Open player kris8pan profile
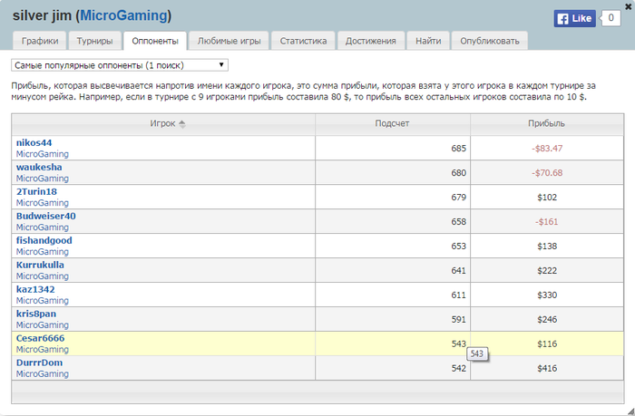Viewport: 635px width, 416px height. click(x=36, y=314)
